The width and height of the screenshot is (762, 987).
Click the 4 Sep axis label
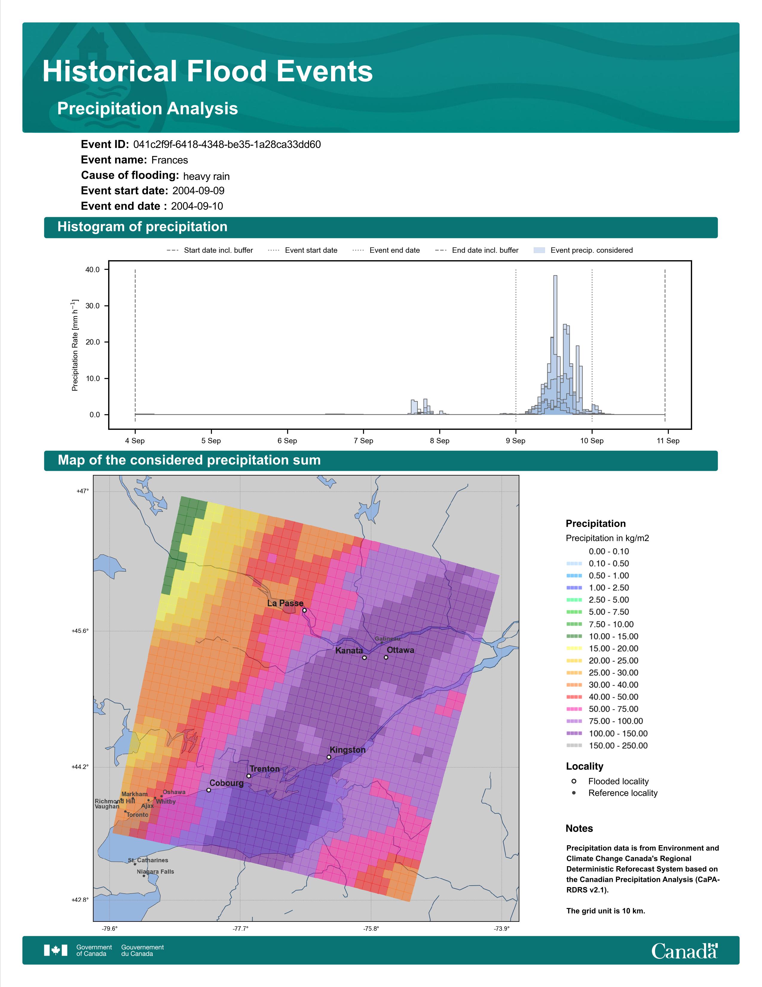135,441
